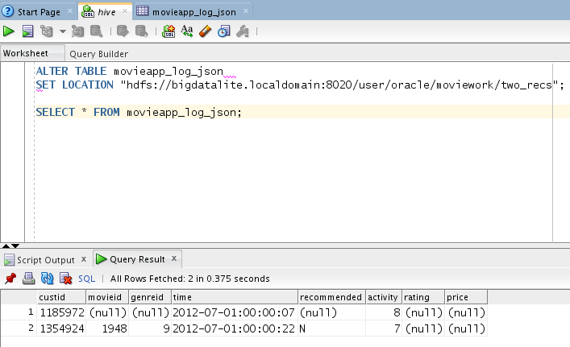Clear the worksheet with the eraser icon
570x347 pixels.
[206, 31]
